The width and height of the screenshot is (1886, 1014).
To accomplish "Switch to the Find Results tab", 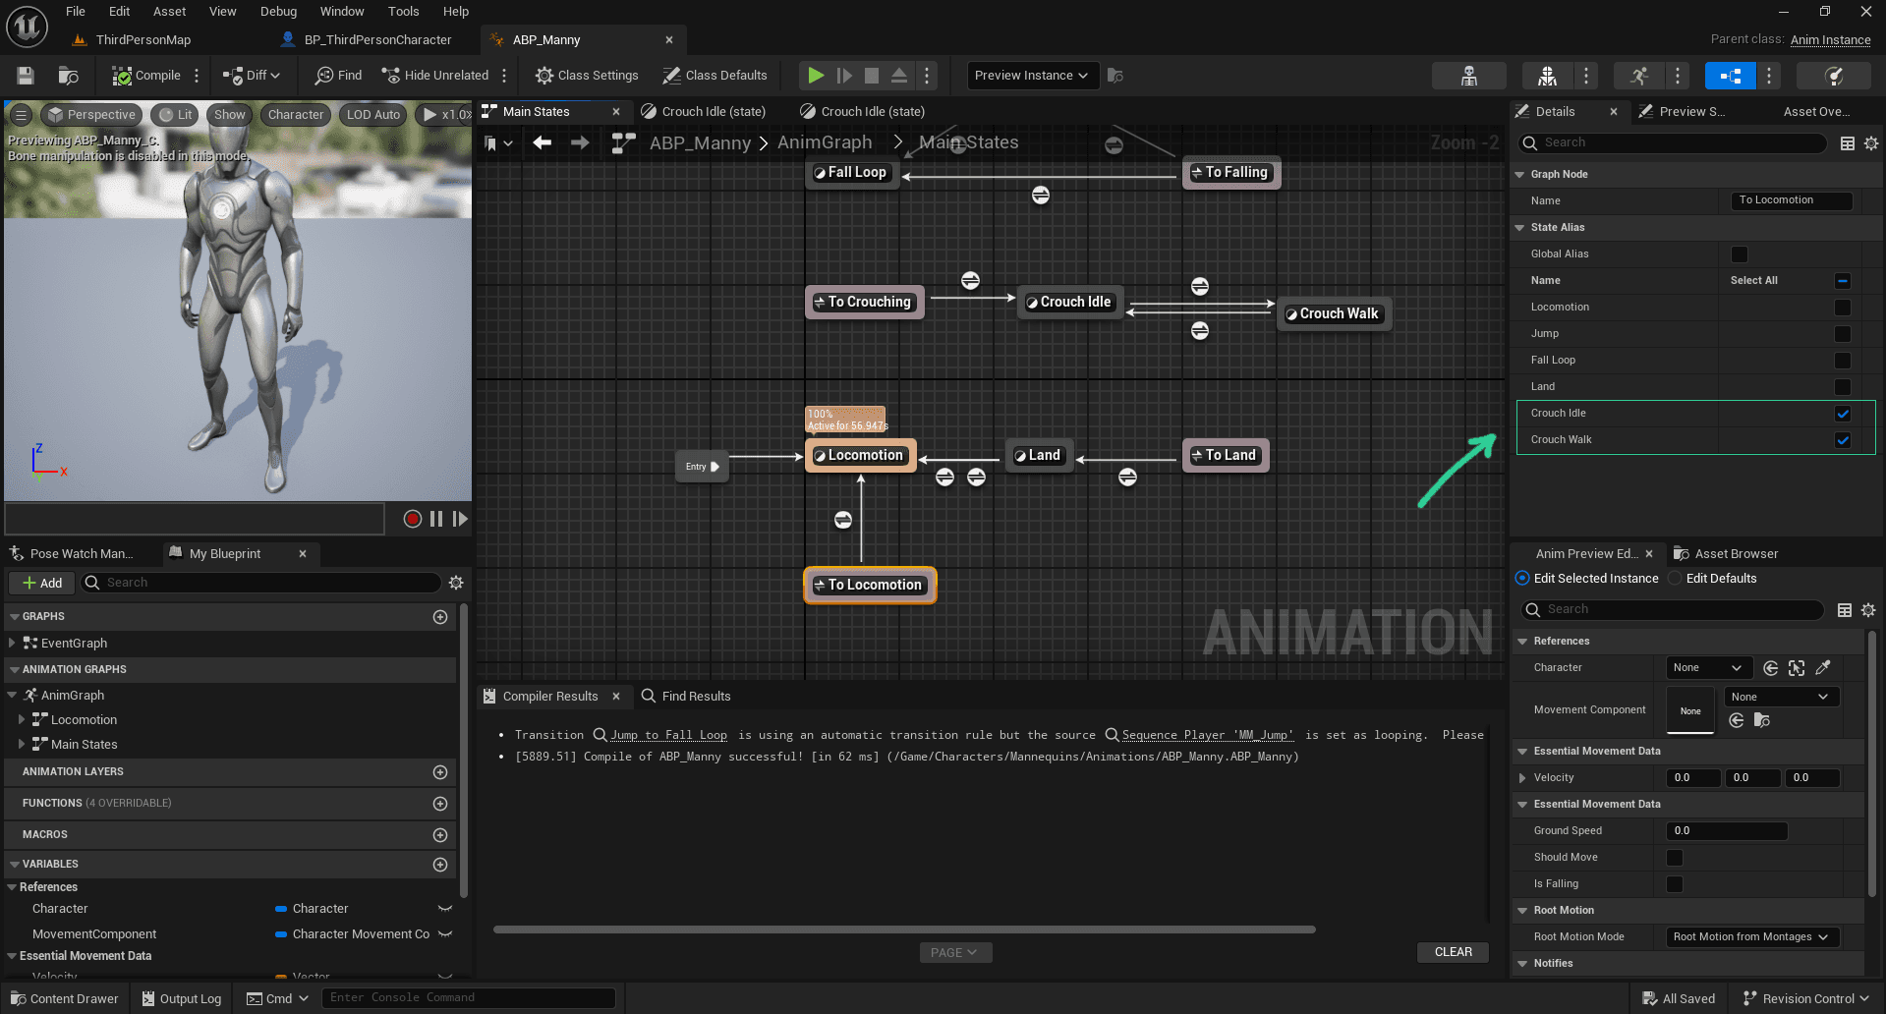I will coord(696,697).
